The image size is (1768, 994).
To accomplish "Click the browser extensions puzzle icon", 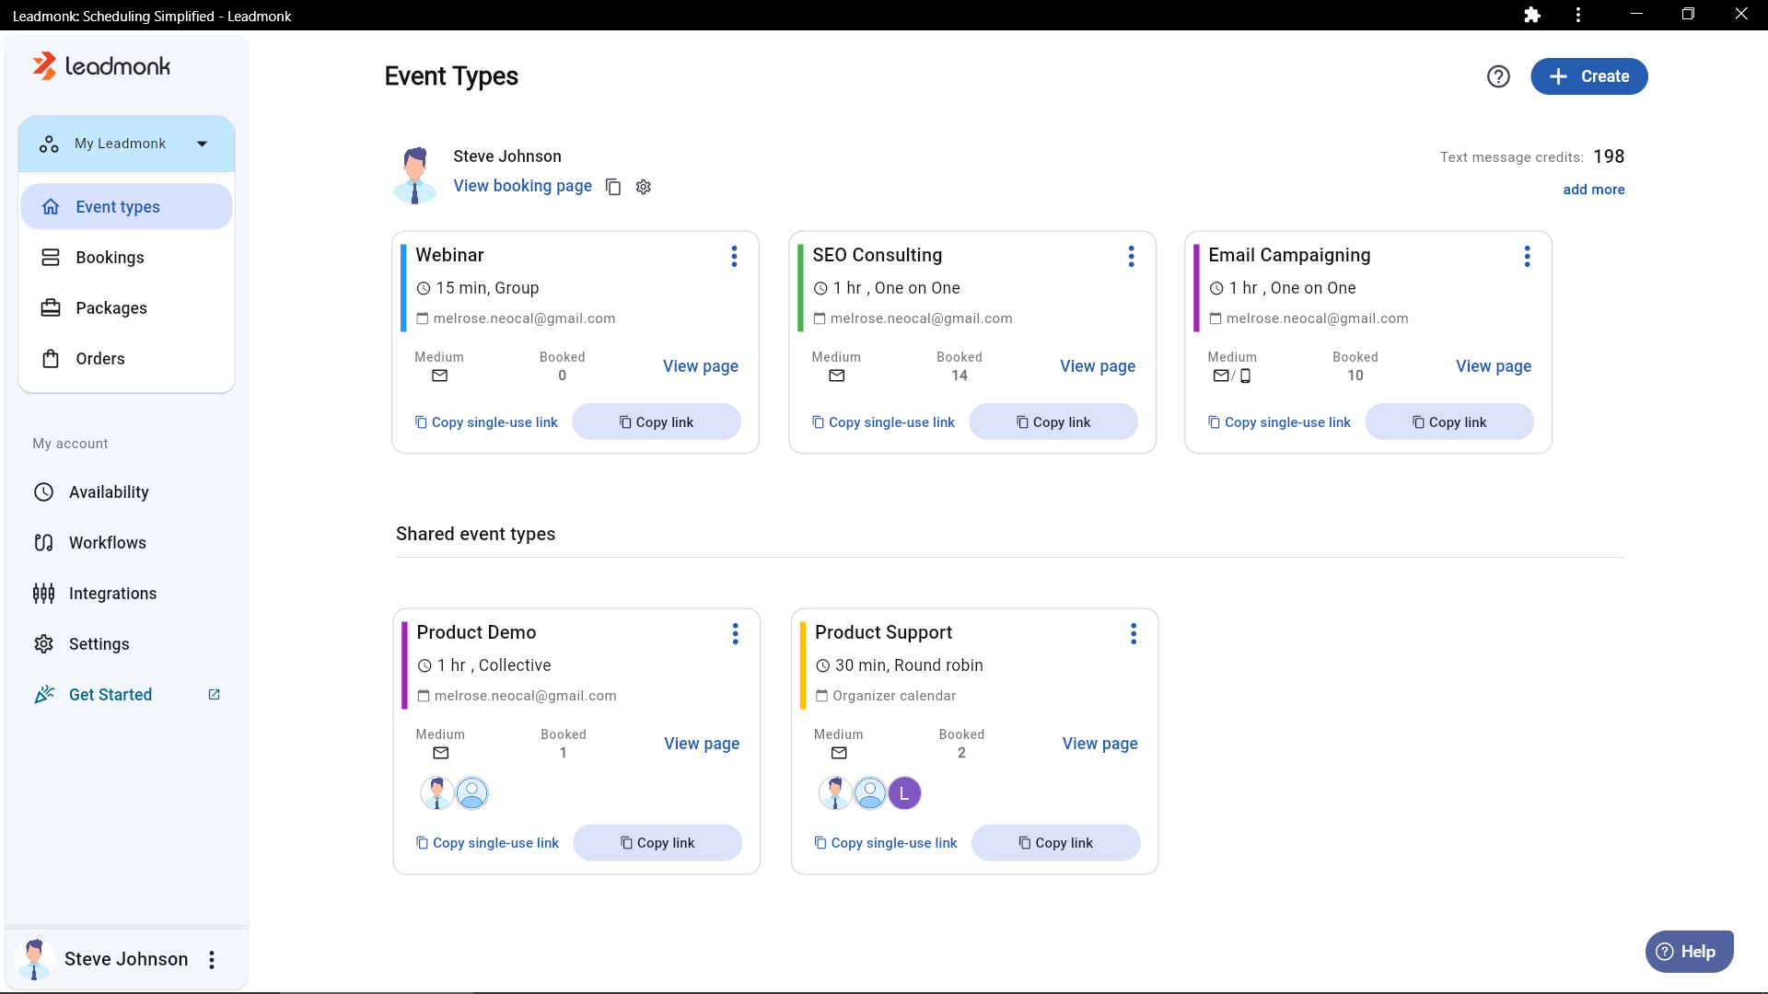I will (1532, 15).
